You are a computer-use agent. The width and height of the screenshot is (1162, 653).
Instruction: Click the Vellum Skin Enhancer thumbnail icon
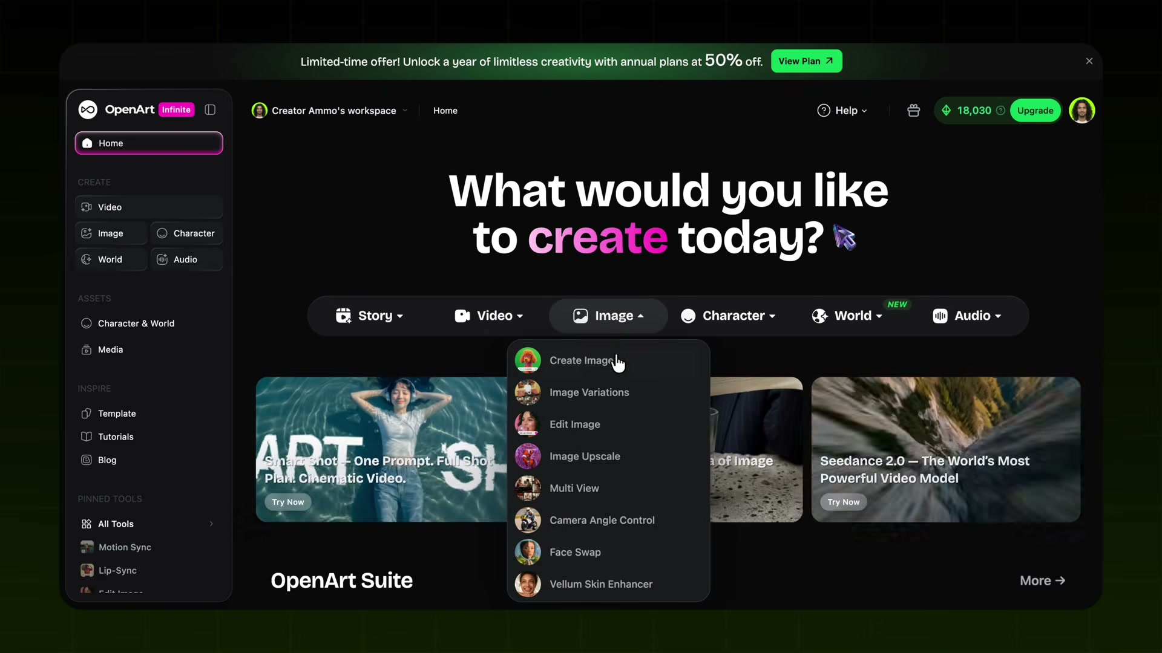point(528,585)
